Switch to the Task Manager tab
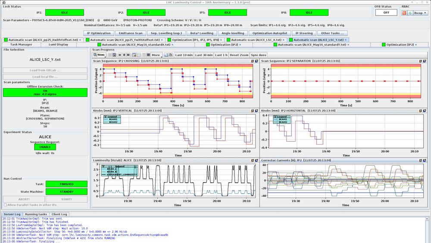Screen dimensions: 431x243 pyautogui.click(x=21, y=44)
